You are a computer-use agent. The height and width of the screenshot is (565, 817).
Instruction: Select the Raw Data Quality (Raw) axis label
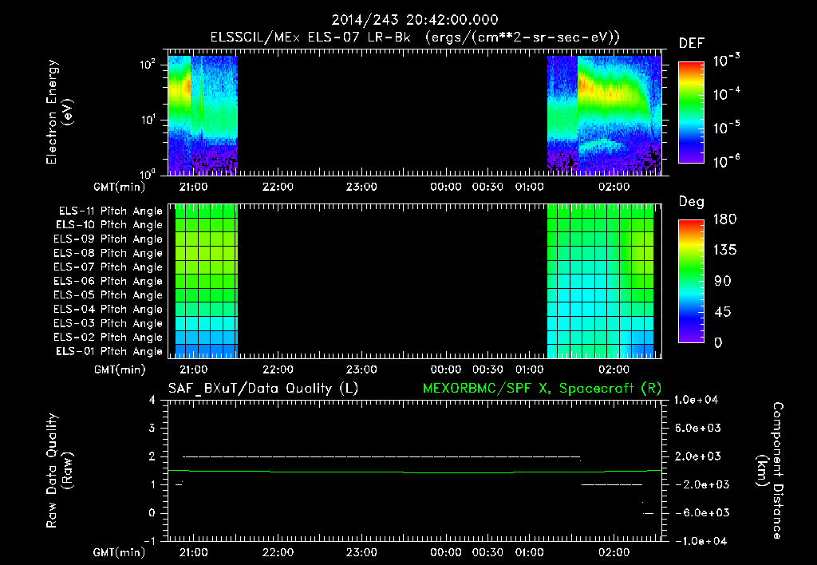click(59, 471)
